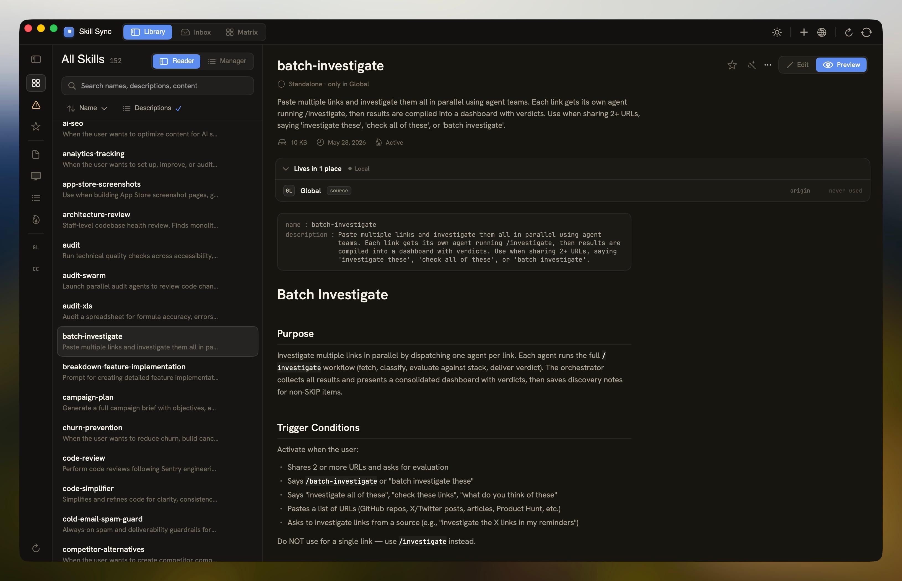Show warnings via the triangle alert icon

pos(36,105)
